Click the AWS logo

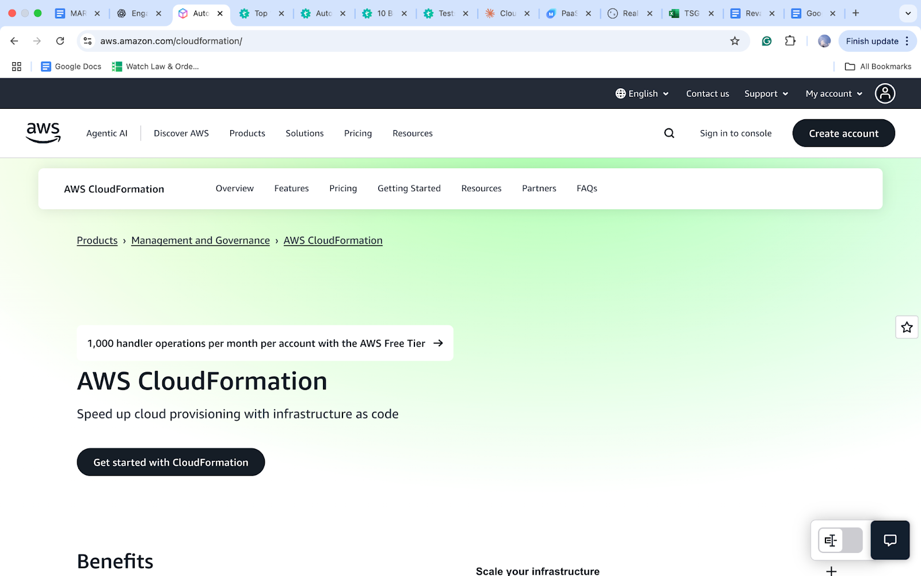43,133
